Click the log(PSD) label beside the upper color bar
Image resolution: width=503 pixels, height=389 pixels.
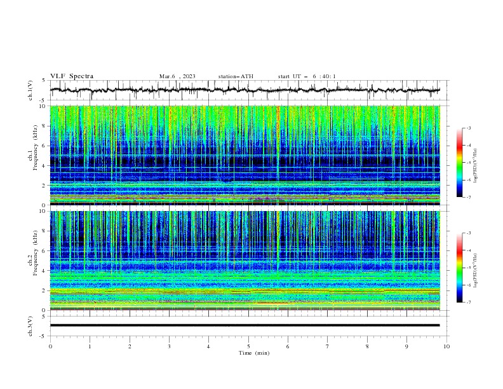[x=476, y=166]
